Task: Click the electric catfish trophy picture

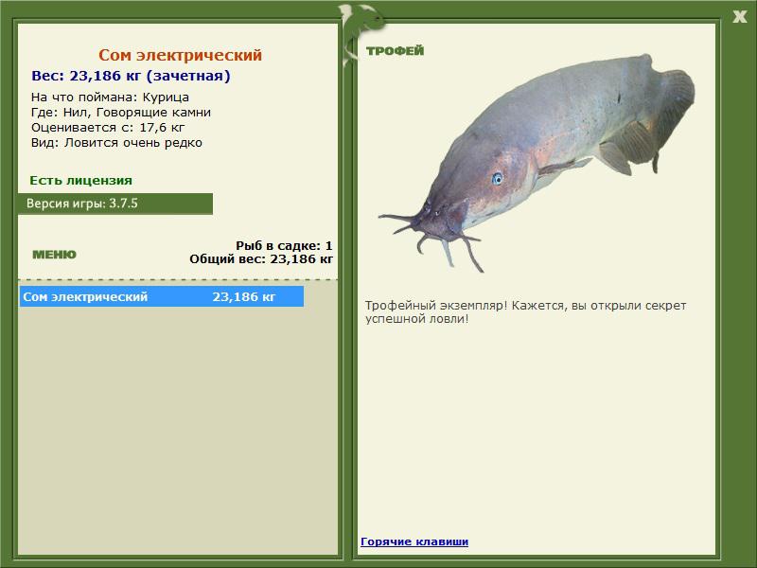Action: tap(537, 162)
